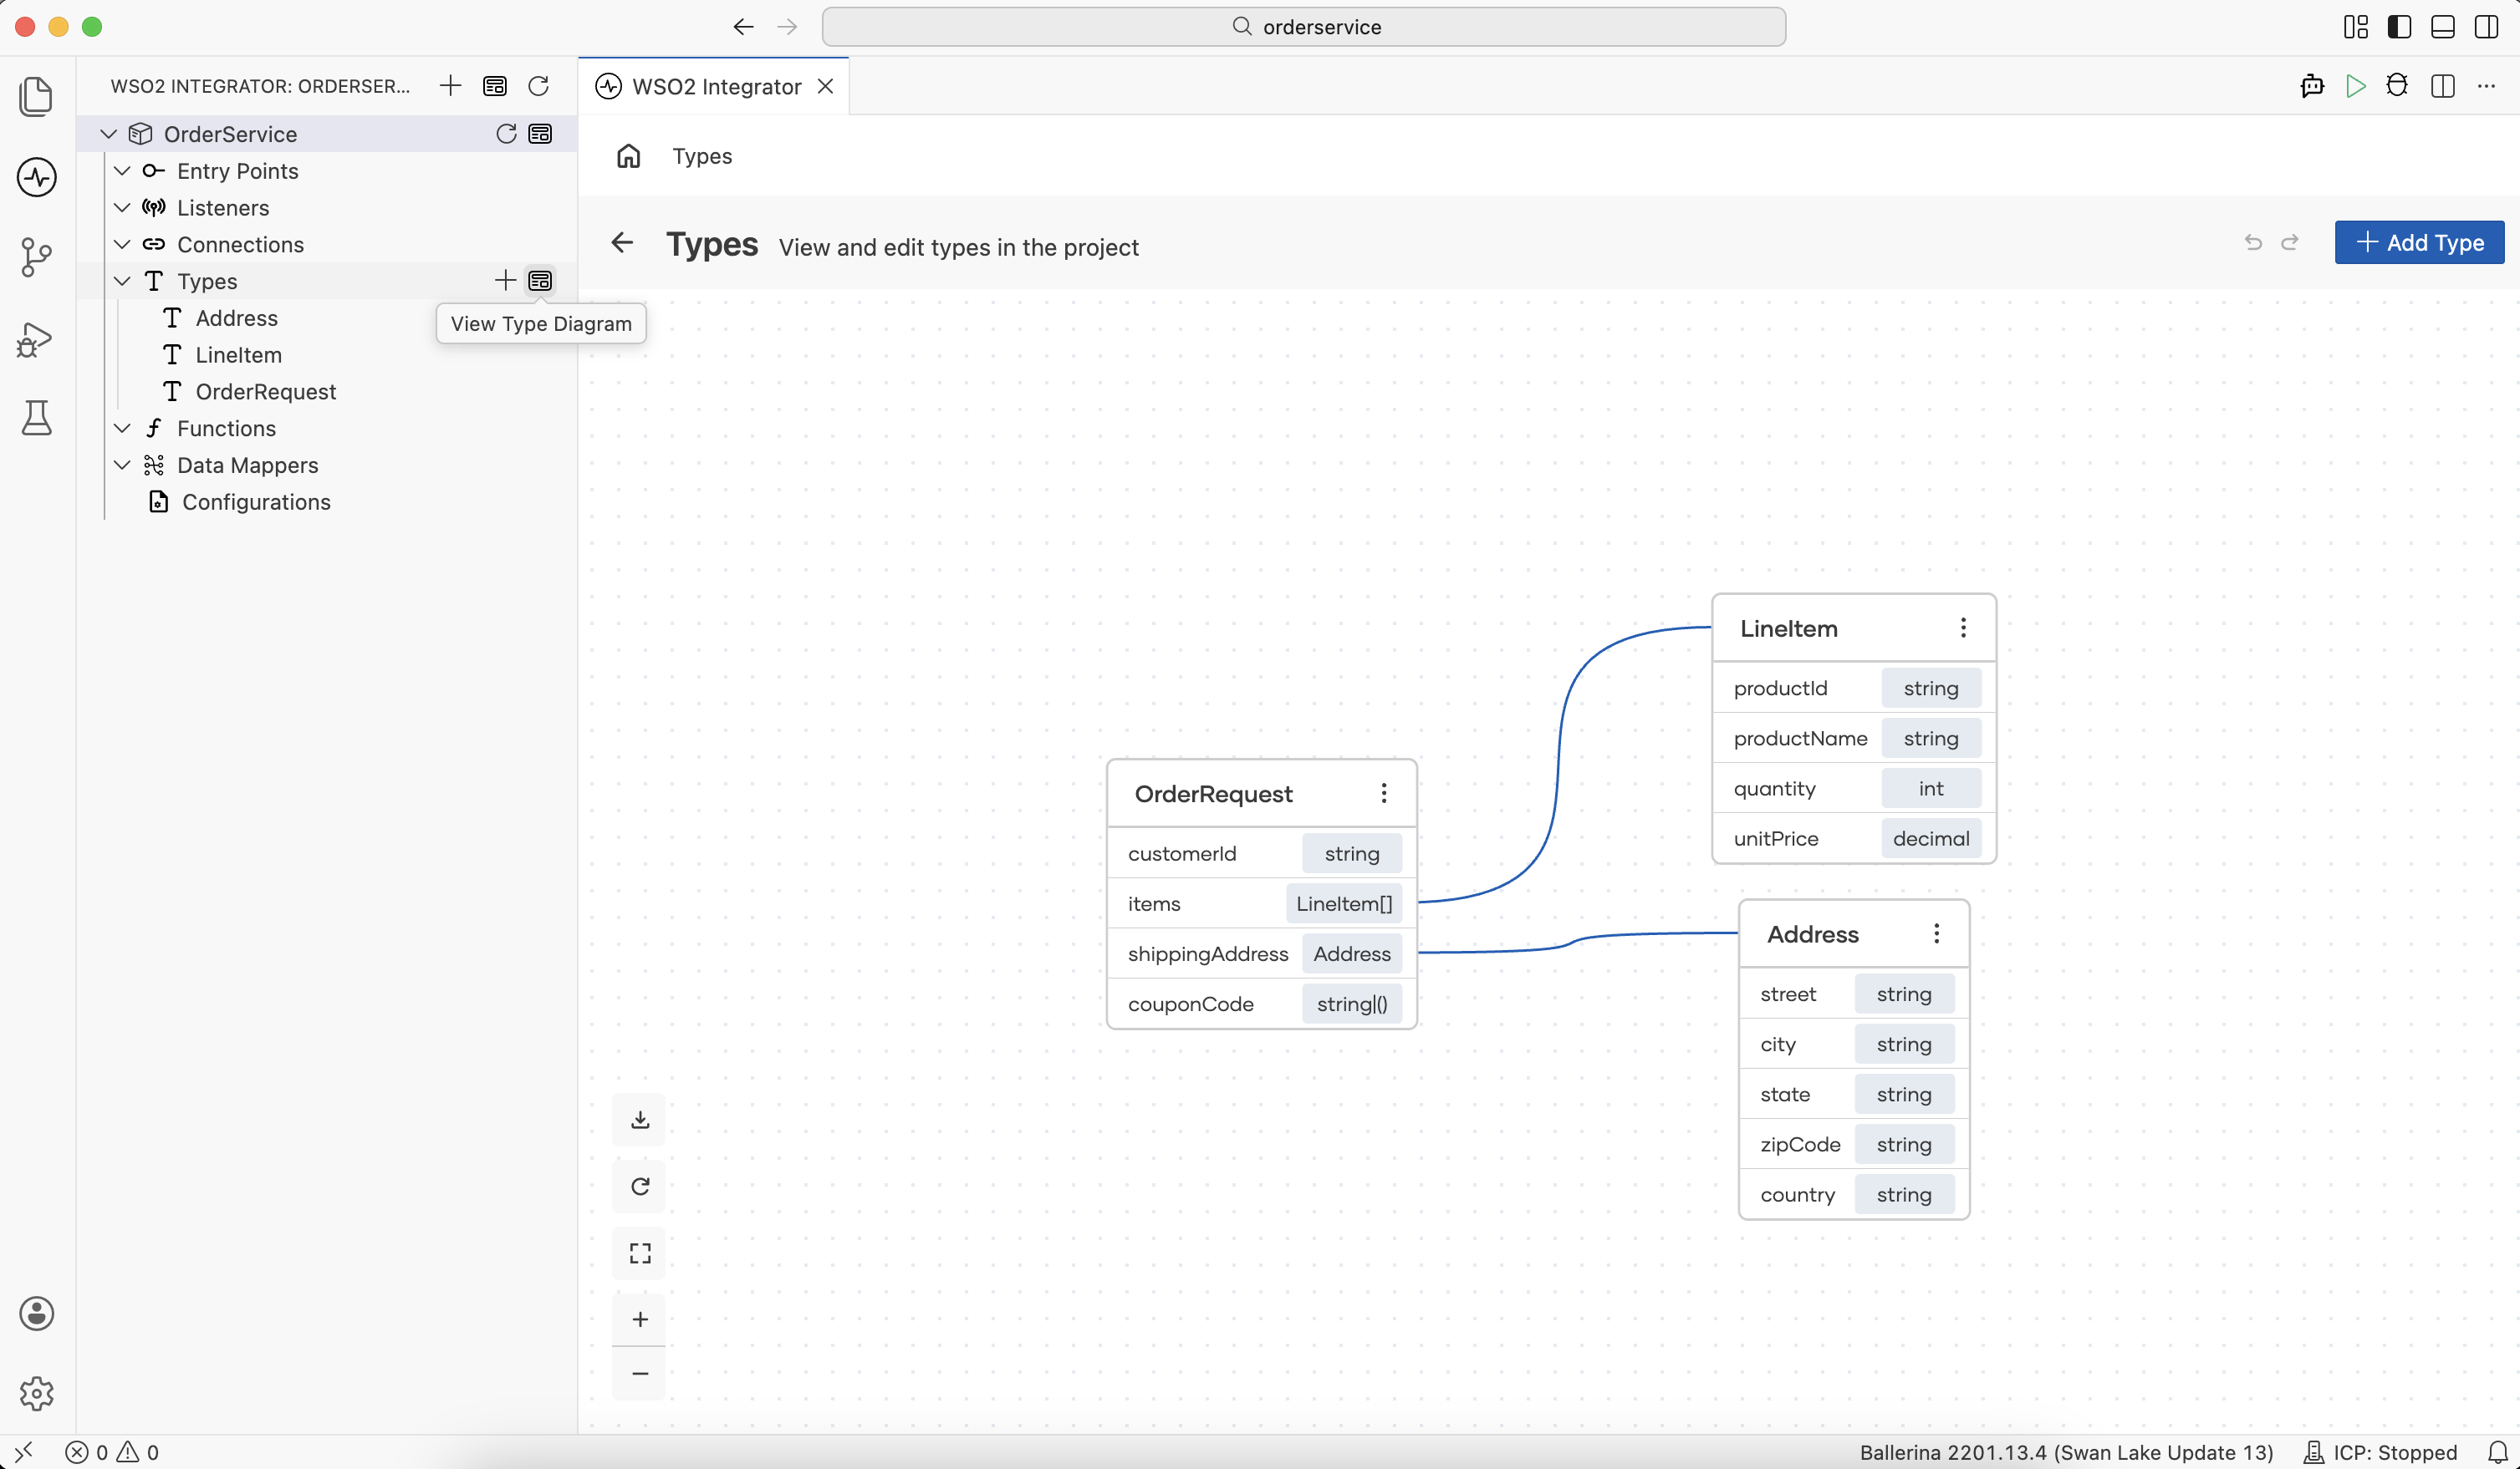Viewport: 2520px width, 1469px height.
Task: Undo the last type diagram change
Action: [x=2253, y=243]
